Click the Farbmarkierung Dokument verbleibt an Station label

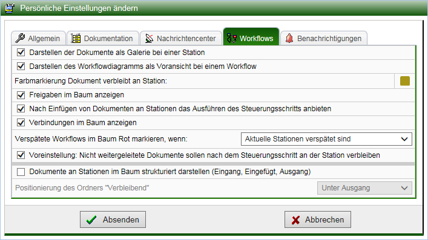(91, 81)
